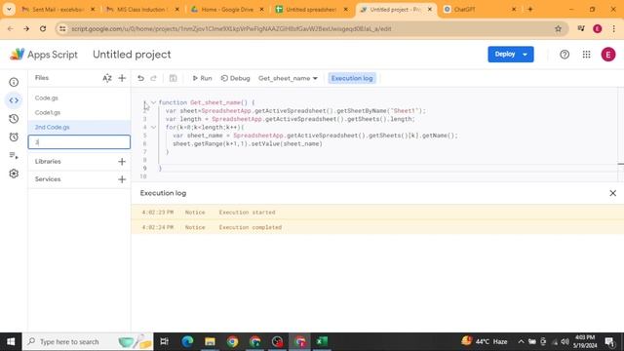The height and width of the screenshot is (351, 624).
Task: Add a service with its plus icon
Action: pos(122,179)
